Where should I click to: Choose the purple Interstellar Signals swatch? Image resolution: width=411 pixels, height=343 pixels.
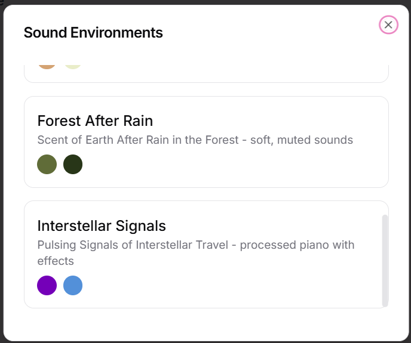pos(47,285)
